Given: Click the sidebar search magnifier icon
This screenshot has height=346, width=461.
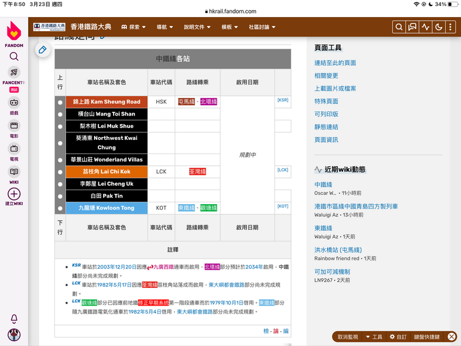Looking at the screenshot, I should pyautogui.click(x=14, y=56).
